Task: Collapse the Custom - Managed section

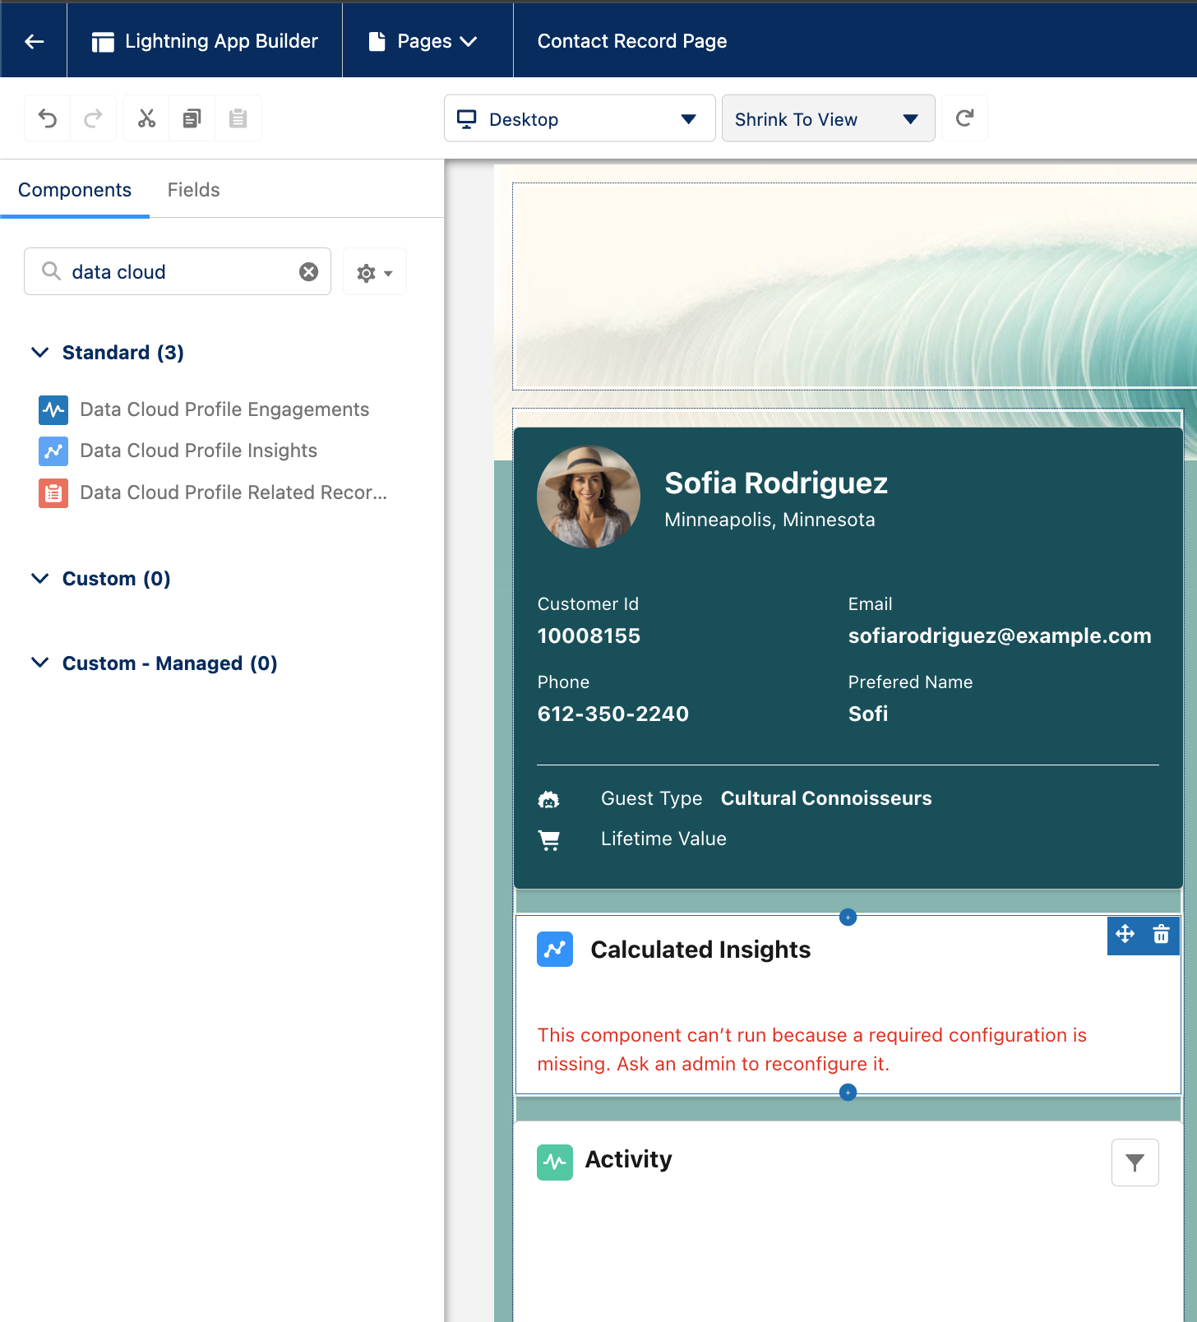Action: point(39,663)
